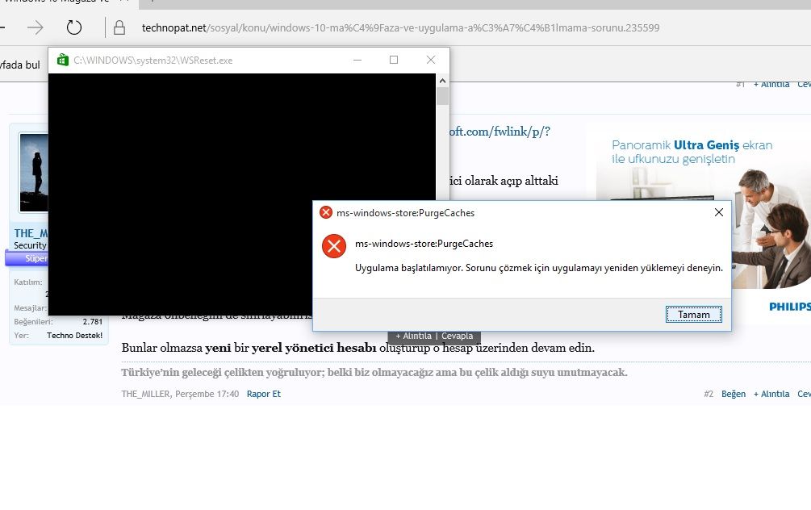Close the ms-windows-store:PurgeCaches error dialog

click(x=718, y=212)
